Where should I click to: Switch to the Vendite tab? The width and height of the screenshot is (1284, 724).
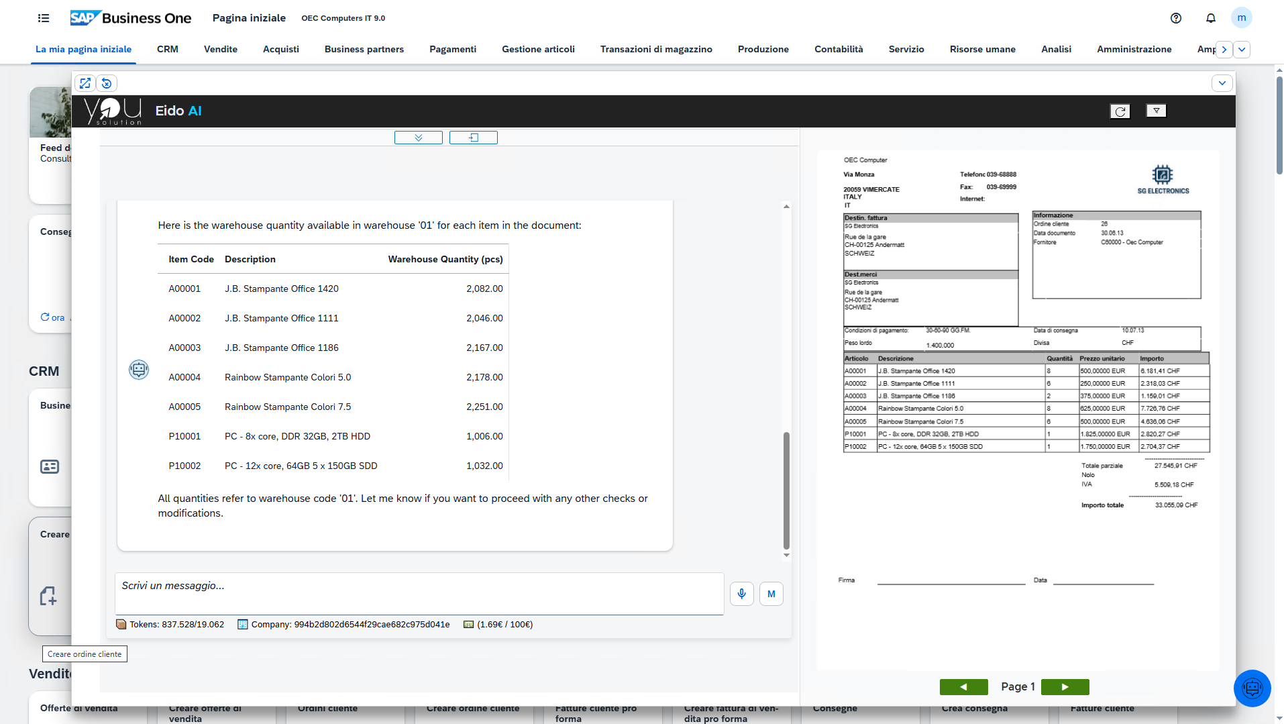[x=220, y=49]
